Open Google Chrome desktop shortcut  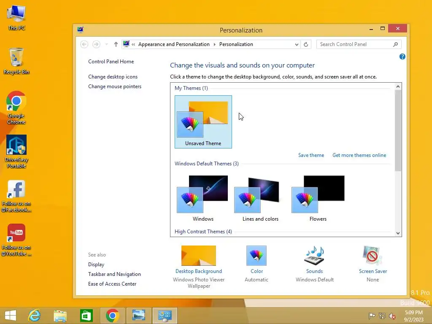[16, 108]
